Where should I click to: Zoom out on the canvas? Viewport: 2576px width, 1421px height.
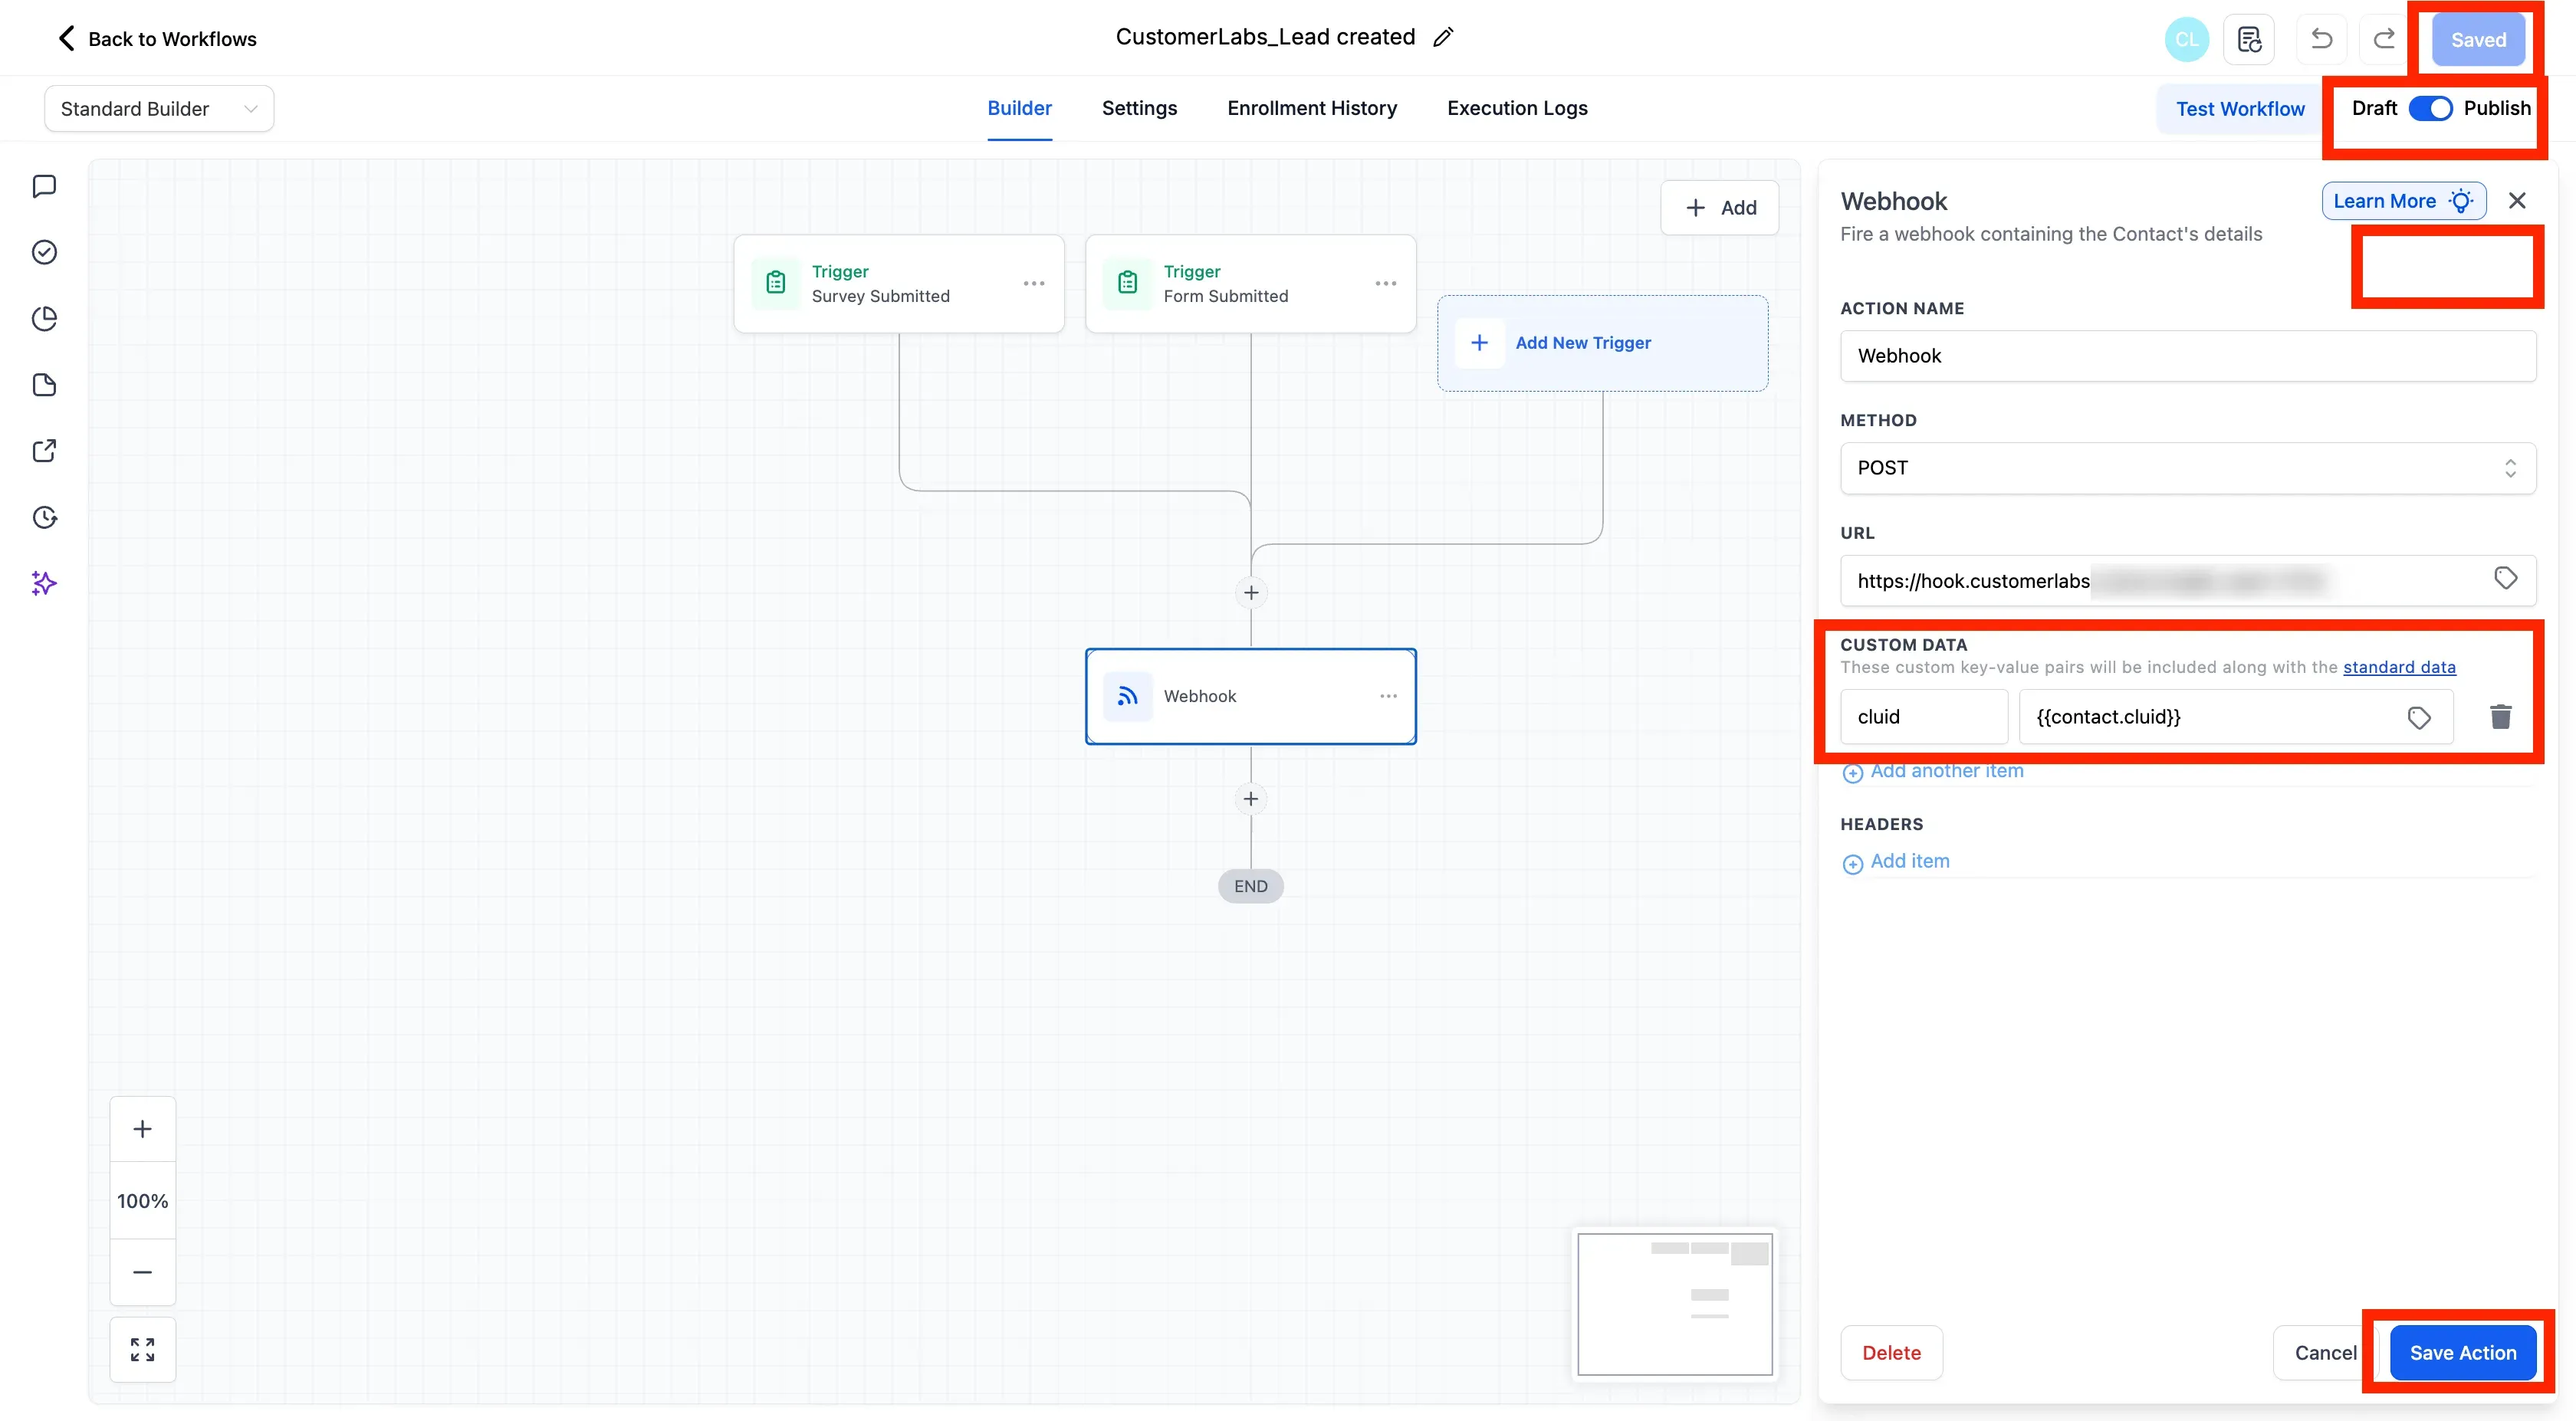[x=143, y=1272]
